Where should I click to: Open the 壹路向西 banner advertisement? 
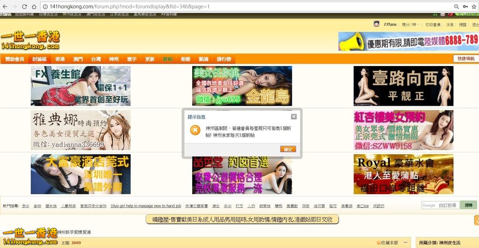403,86
